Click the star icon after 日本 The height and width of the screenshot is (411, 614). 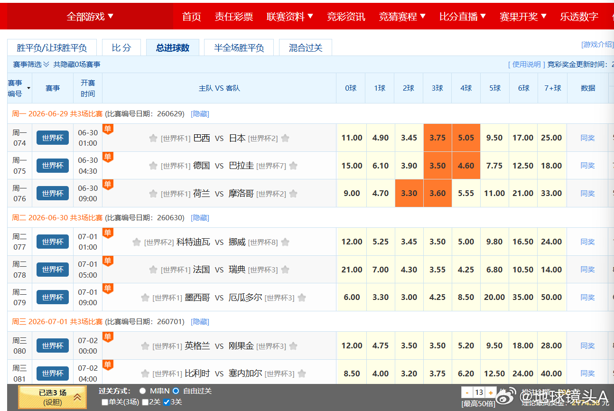285,138
